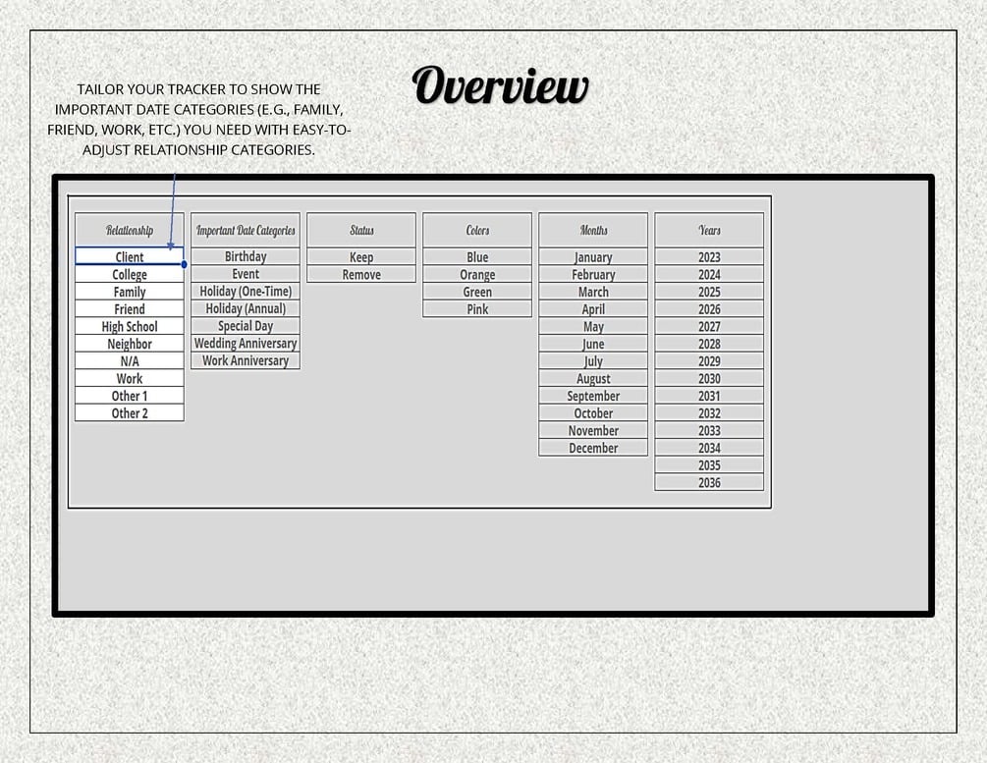Click the Overview page title
This screenshot has width=987, height=763.
pyautogui.click(x=501, y=85)
